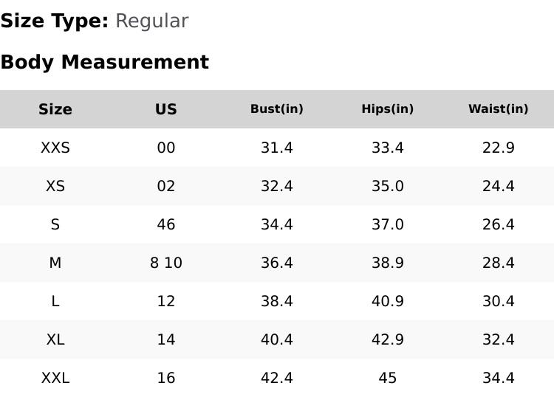Viewport: 554px width, 397px height.
Task: Click the Hips(in) column header
Action: (x=388, y=109)
